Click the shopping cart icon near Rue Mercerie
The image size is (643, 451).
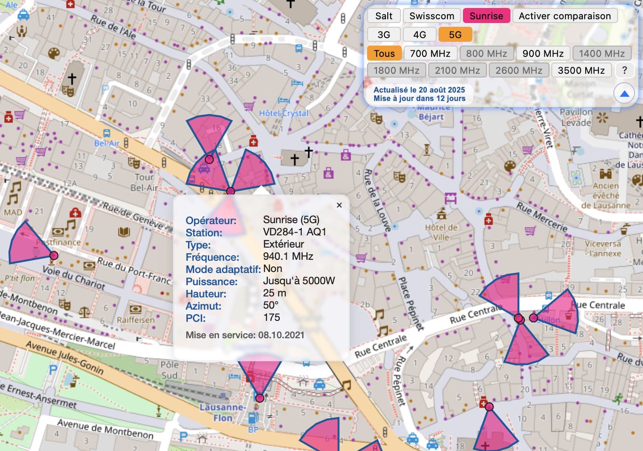pyautogui.click(x=530, y=231)
